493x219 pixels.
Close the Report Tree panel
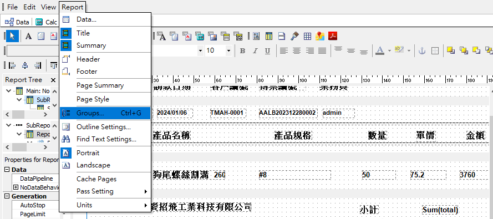tap(53, 80)
